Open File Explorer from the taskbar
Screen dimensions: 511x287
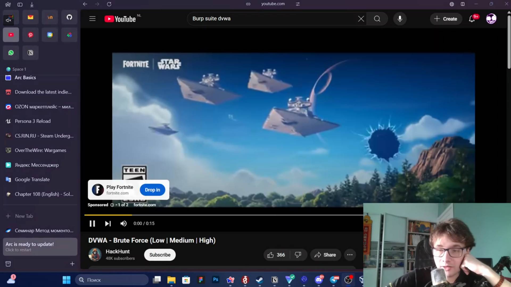(171, 280)
